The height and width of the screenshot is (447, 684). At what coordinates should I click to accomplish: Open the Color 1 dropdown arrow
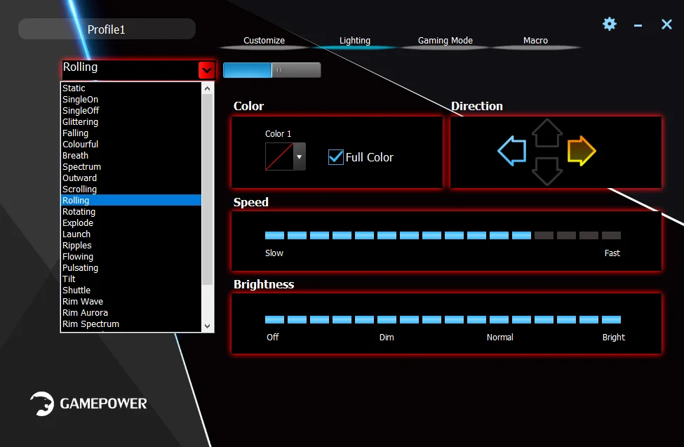(x=300, y=156)
